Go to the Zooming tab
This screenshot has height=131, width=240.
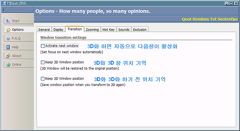click(92, 29)
